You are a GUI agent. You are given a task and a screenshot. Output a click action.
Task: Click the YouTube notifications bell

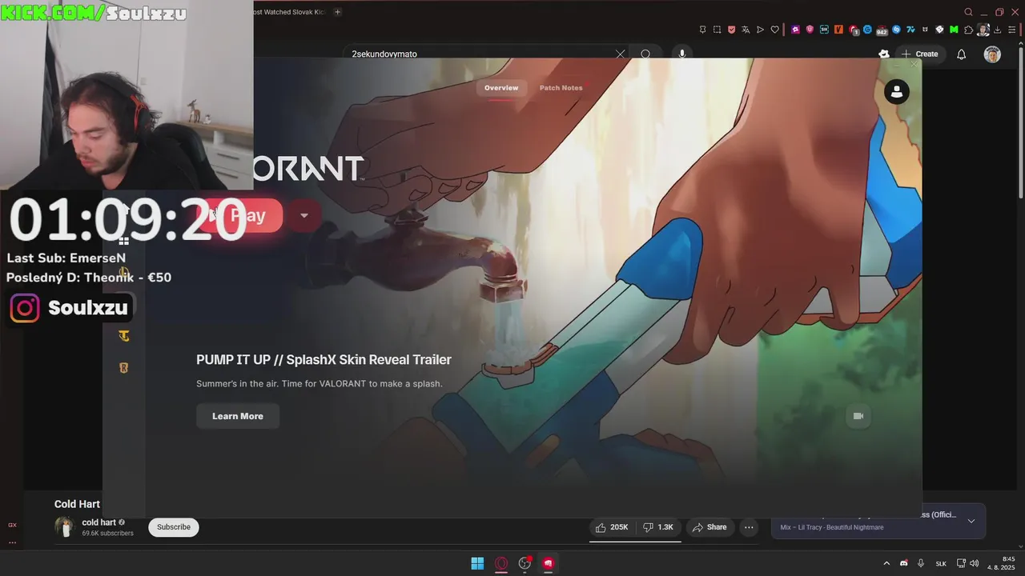click(961, 54)
